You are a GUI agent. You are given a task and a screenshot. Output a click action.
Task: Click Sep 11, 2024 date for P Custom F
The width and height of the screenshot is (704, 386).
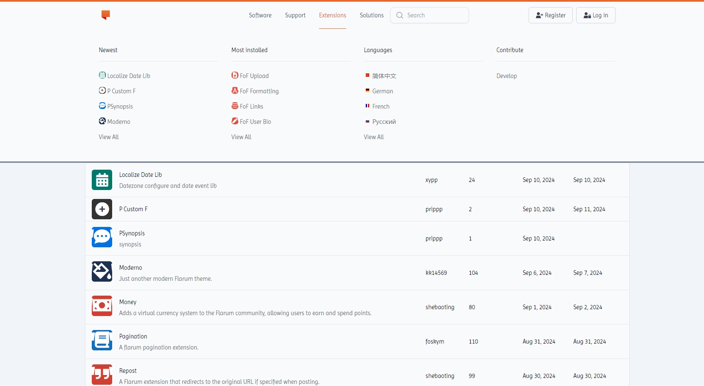click(x=589, y=209)
